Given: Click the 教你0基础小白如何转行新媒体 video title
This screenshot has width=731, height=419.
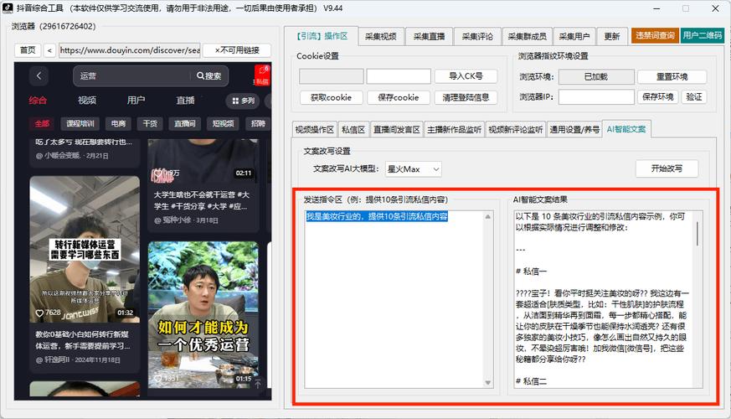Looking at the screenshot, I should (83, 340).
